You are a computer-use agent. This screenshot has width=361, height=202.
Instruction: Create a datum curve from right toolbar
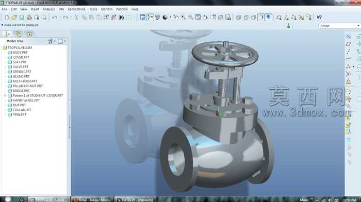[x=348, y=59]
